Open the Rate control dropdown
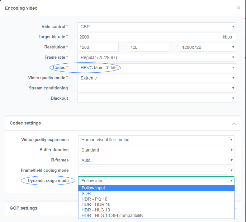This screenshot has height=222, width=246. pyautogui.click(x=156, y=27)
